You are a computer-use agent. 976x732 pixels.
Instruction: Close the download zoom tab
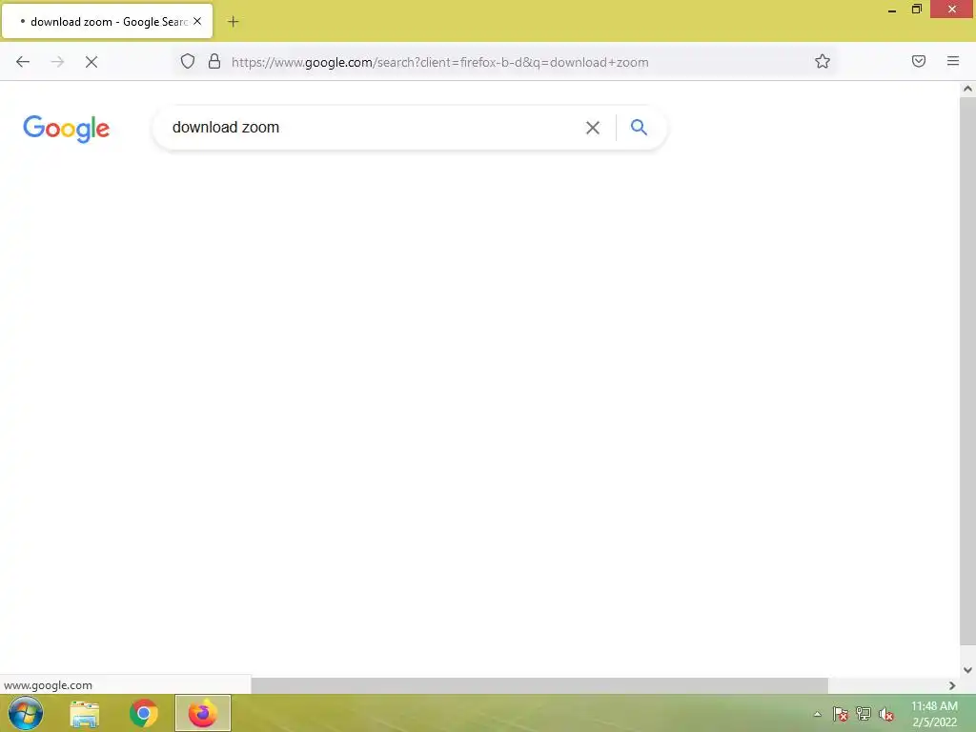(x=197, y=21)
